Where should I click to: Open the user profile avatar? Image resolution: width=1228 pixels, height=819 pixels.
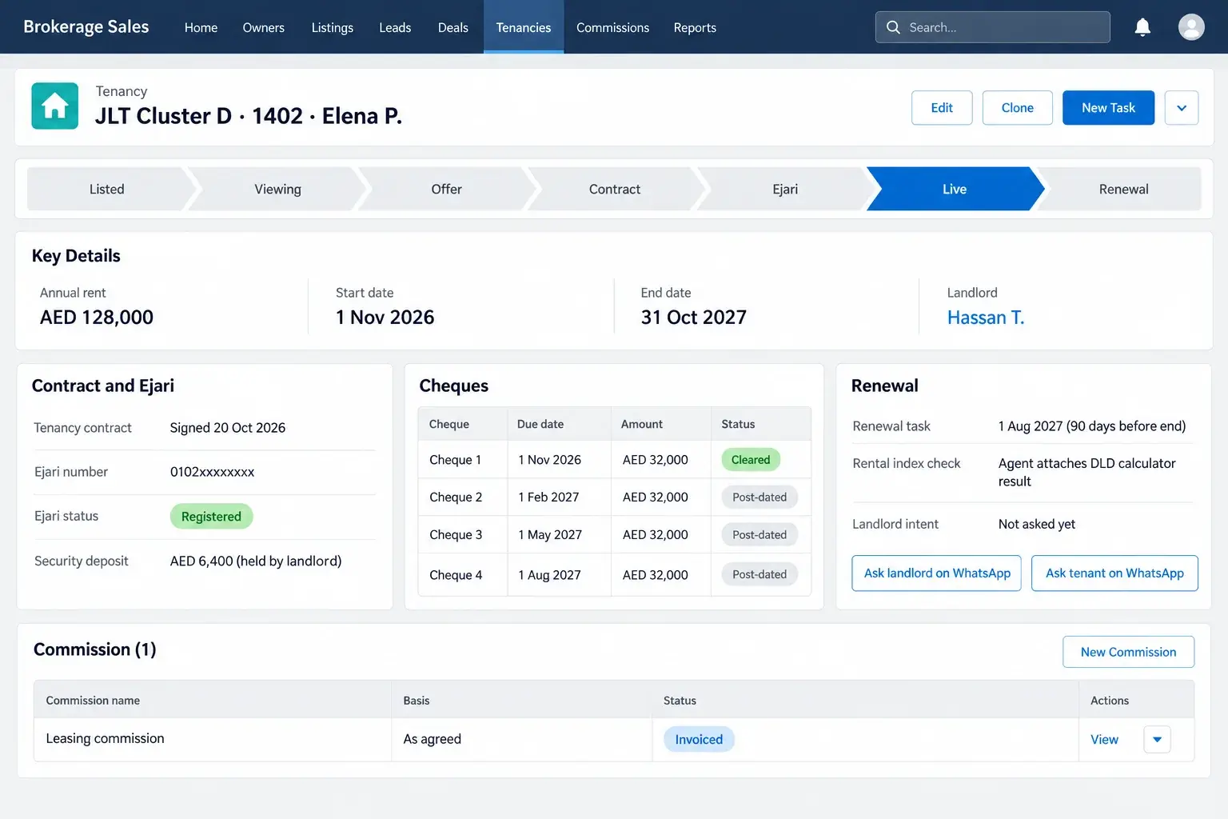(x=1191, y=27)
